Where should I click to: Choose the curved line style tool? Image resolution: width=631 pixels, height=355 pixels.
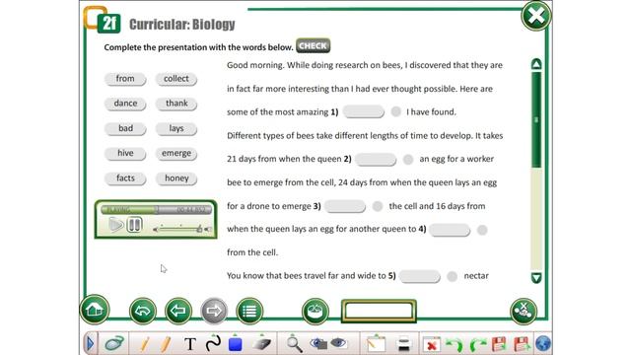point(213,343)
